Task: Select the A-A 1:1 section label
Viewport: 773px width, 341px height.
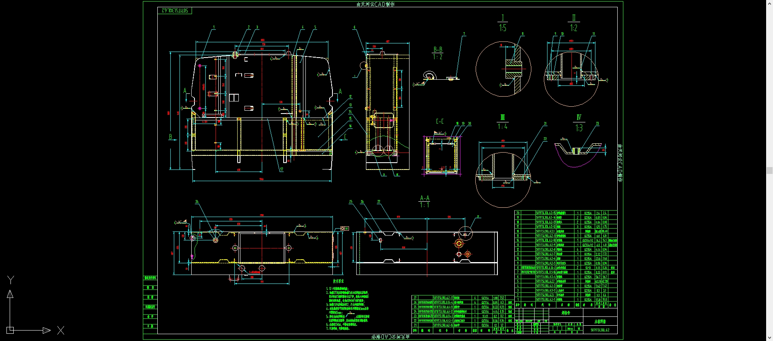Action: click(x=424, y=202)
